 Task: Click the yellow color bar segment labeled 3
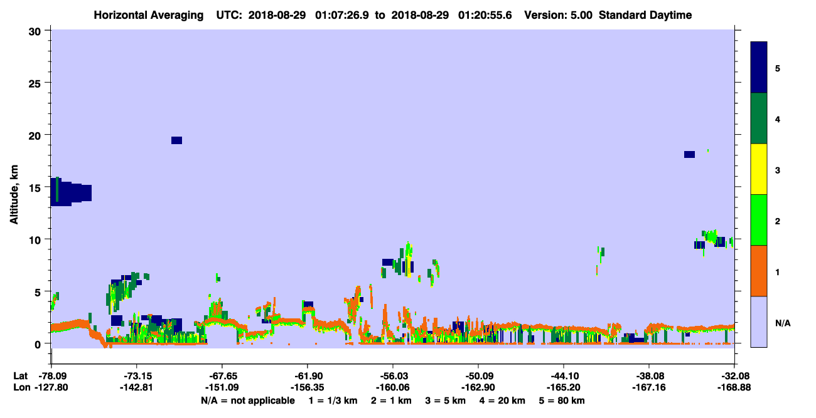[759, 169]
